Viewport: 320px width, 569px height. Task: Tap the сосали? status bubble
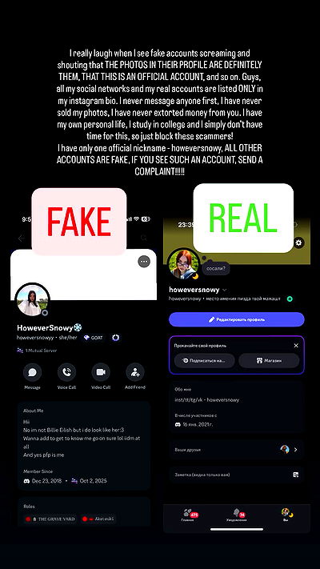215,269
